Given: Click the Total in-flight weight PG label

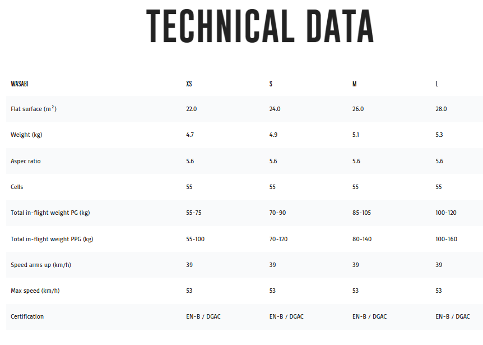Looking at the screenshot, I should (50, 213).
